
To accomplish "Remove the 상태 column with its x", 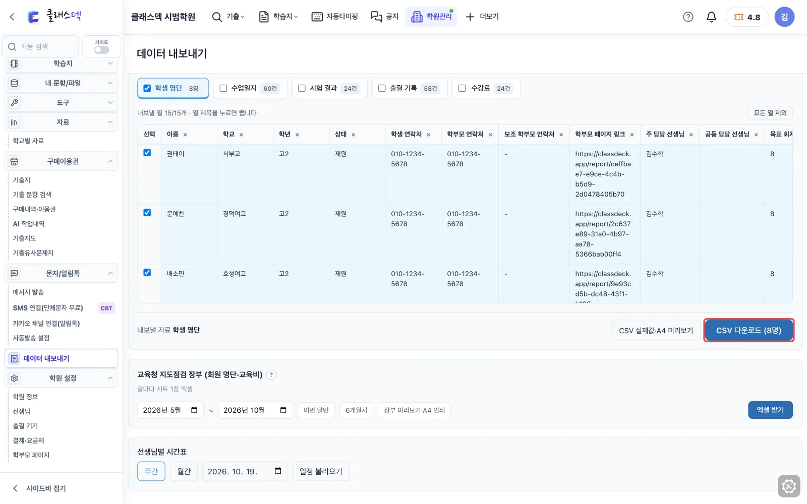I will coord(353,135).
